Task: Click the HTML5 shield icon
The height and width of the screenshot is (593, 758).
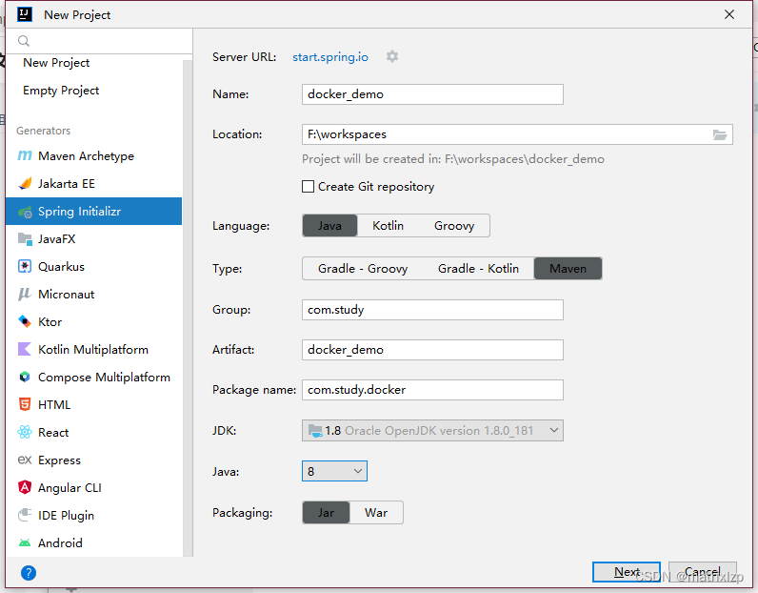Action: [25, 404]
